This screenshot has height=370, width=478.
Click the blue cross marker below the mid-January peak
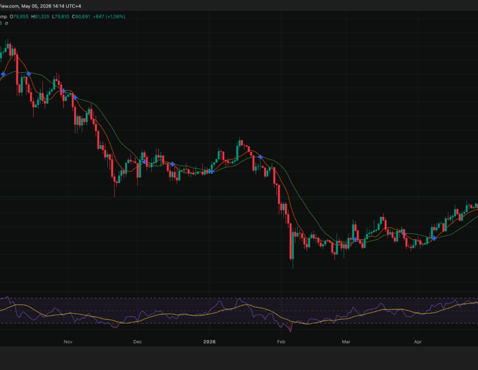point(260,157)
